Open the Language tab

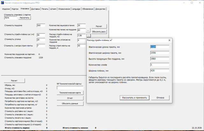pos(76,9)
